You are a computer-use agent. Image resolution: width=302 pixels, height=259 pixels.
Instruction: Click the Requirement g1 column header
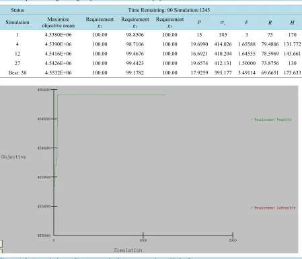coord(100,22)
